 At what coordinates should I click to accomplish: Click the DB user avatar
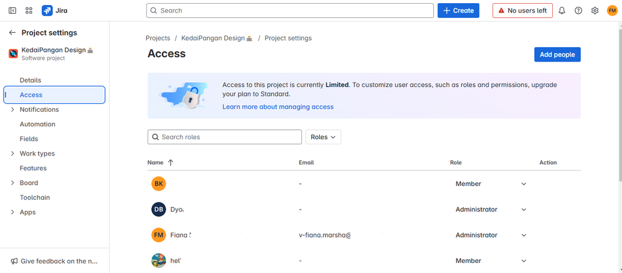(x=159, y=210)
